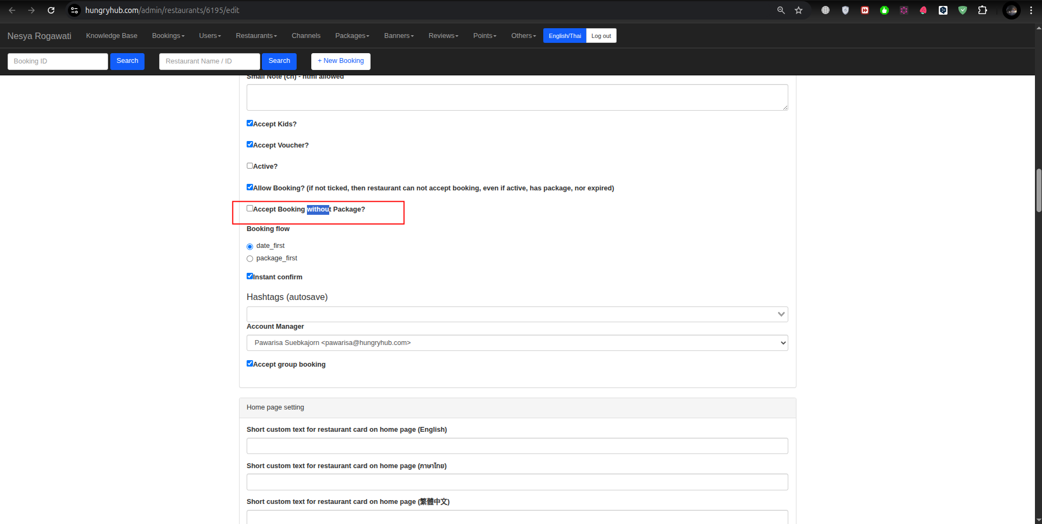Click the Booking ID input field
Viewport: 1042px width, 524px height.
tap(58, 61)
